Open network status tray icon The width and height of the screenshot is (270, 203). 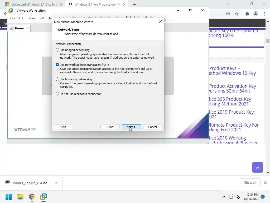pos(231,197)
